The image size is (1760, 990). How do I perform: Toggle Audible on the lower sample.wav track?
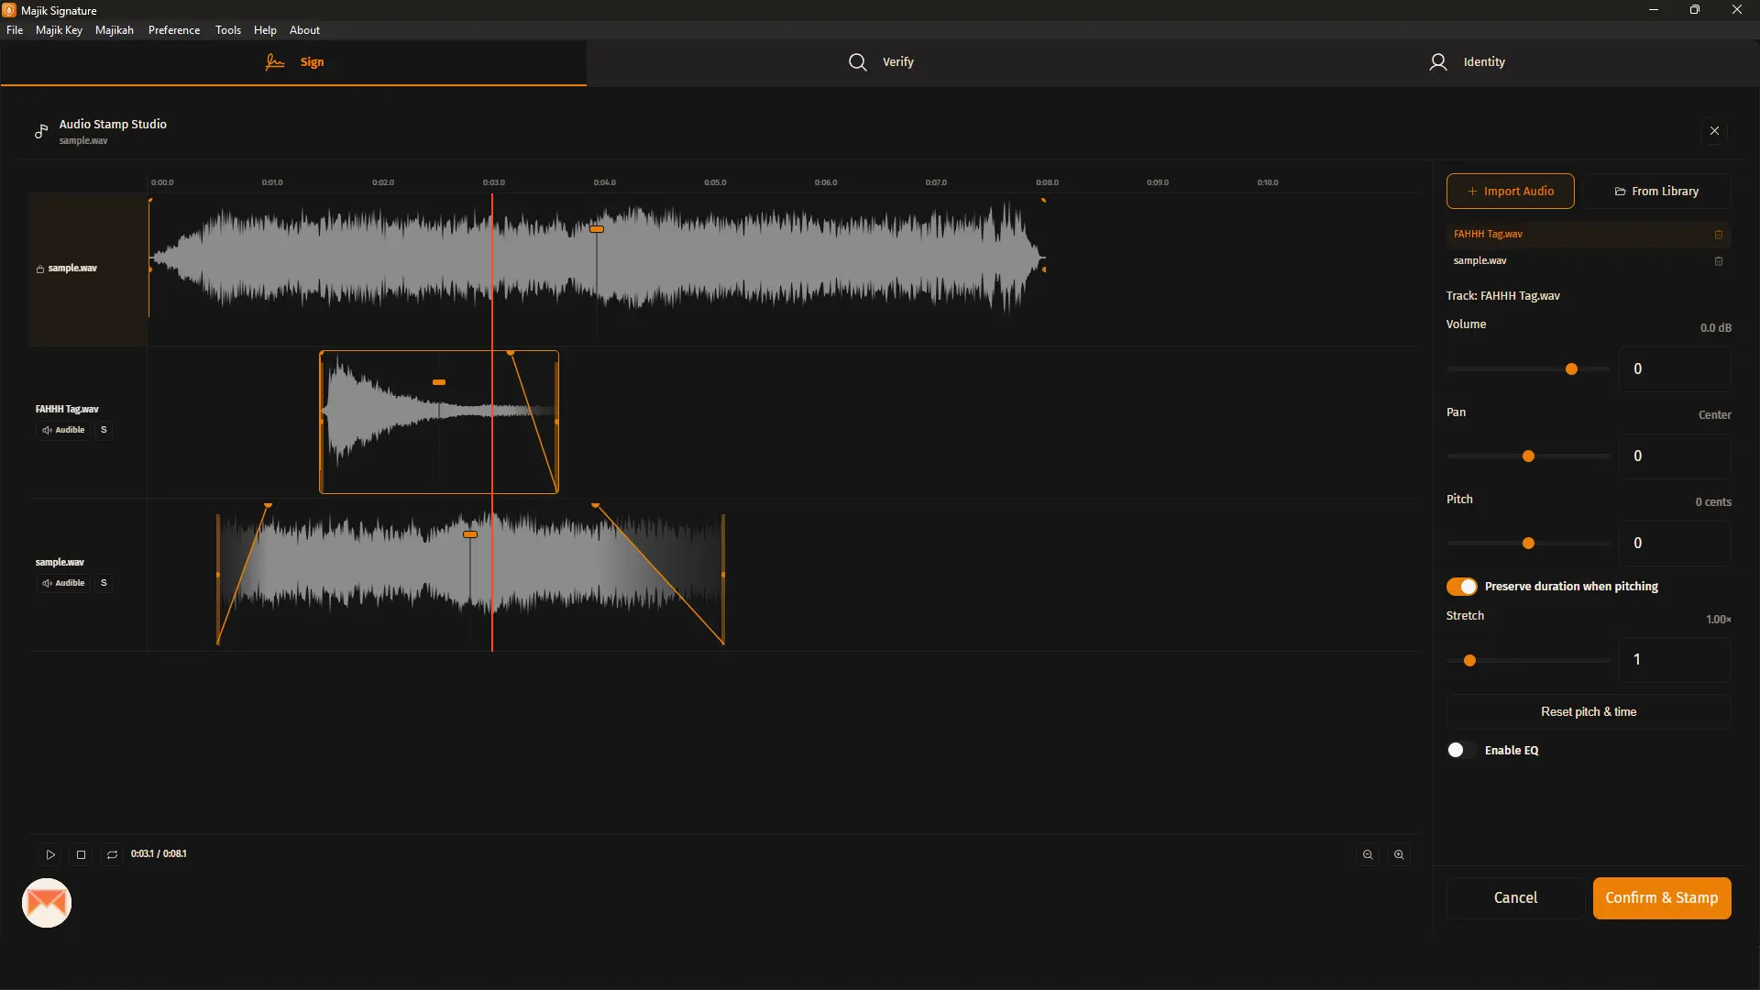pyautogui.click(x=63, y=583)
